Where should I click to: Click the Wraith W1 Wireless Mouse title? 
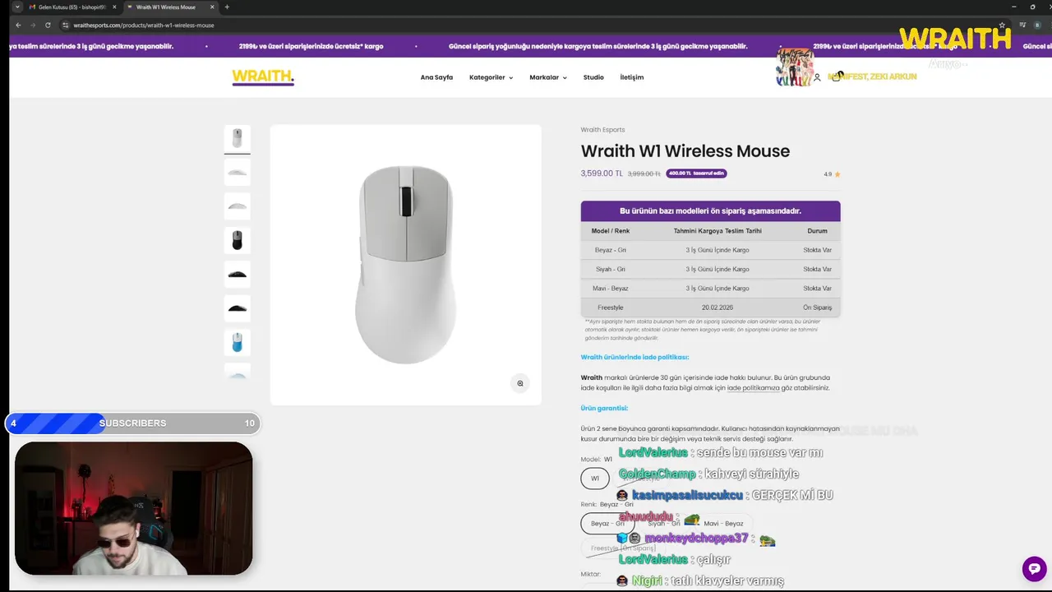685,151
